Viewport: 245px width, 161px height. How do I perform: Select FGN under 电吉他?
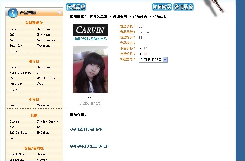pos(40,73)
